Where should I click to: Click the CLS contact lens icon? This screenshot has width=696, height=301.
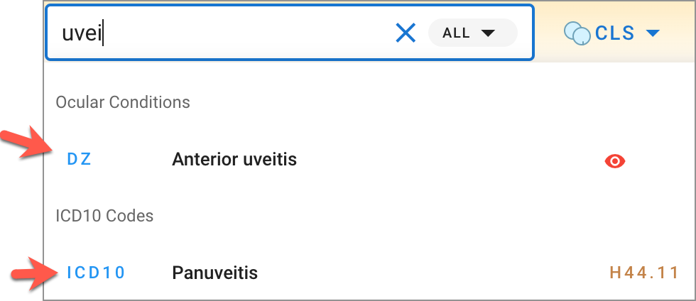point(577,33)
